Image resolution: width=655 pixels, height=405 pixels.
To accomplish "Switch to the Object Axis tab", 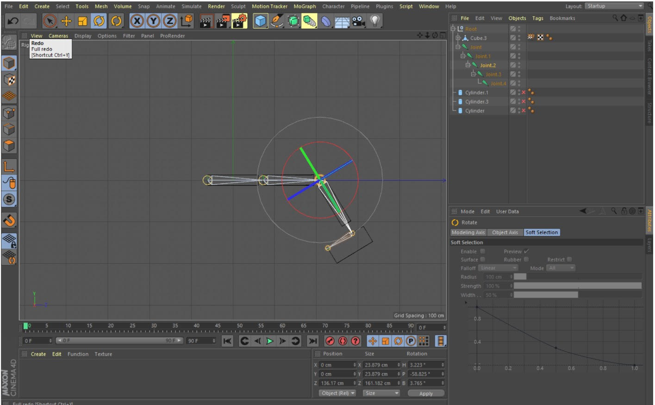I will (x=505, y=232).
